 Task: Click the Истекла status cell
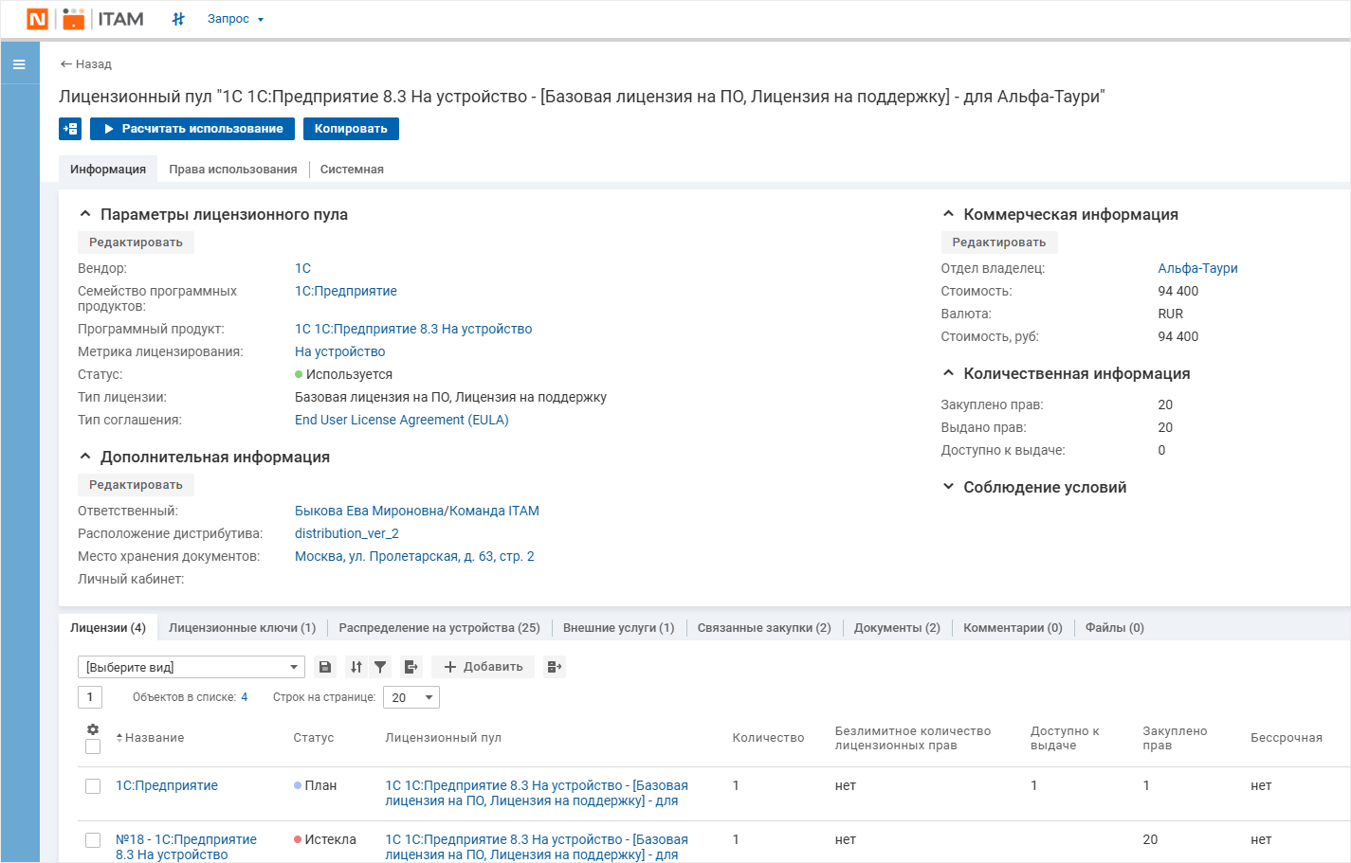[x=324, y=840]
